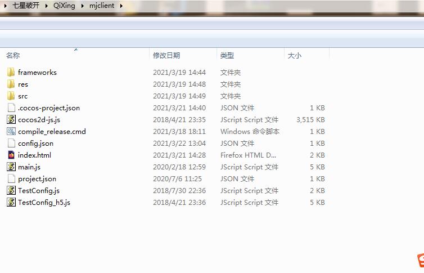The height and width of the screenshot is (273, 424).
Task: Go to QiXing in address bar
Action: [64, 6]
